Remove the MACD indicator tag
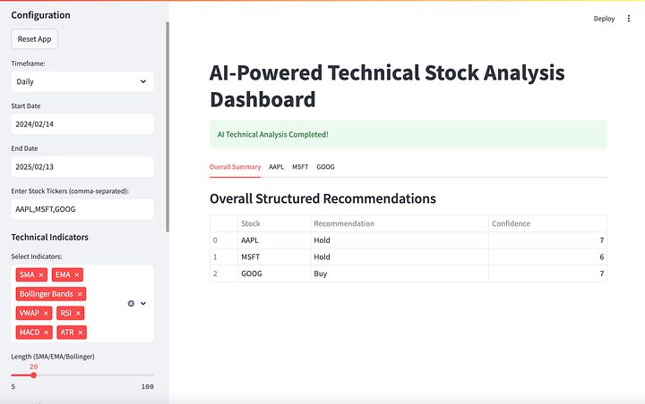Screen dimensions: 645x404 coord(46,332)
